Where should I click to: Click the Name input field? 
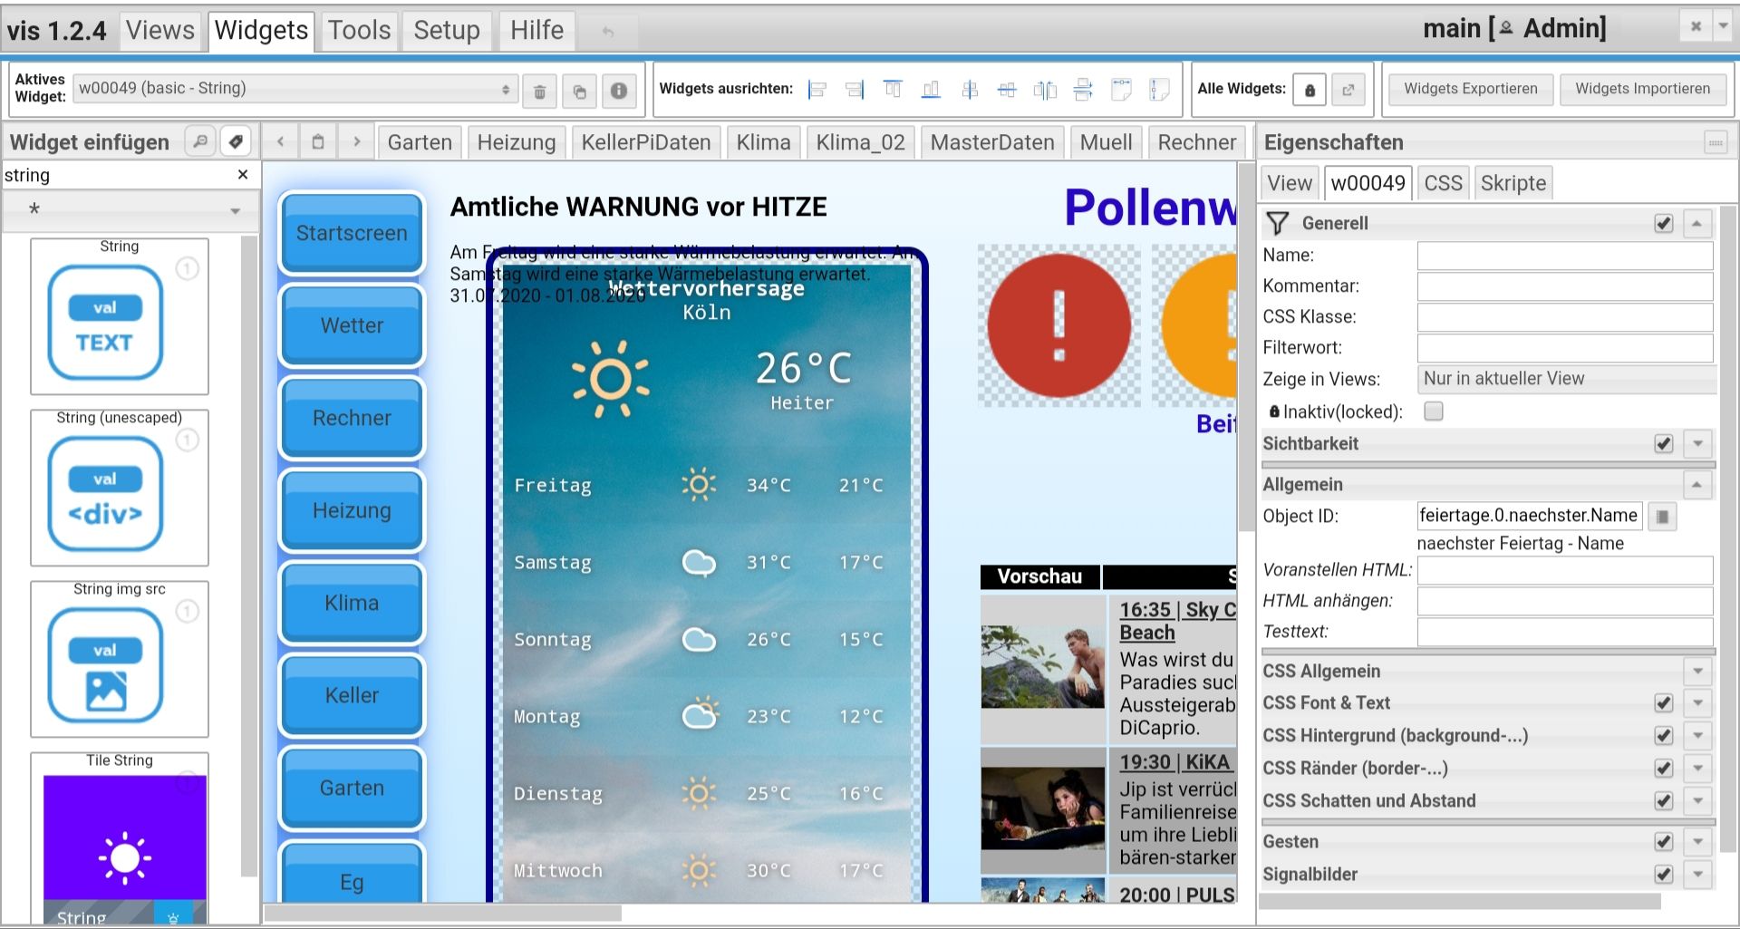pos(1565,256)
